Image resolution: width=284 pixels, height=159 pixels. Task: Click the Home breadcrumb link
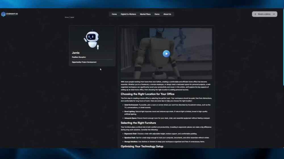[x=67, y=17]
